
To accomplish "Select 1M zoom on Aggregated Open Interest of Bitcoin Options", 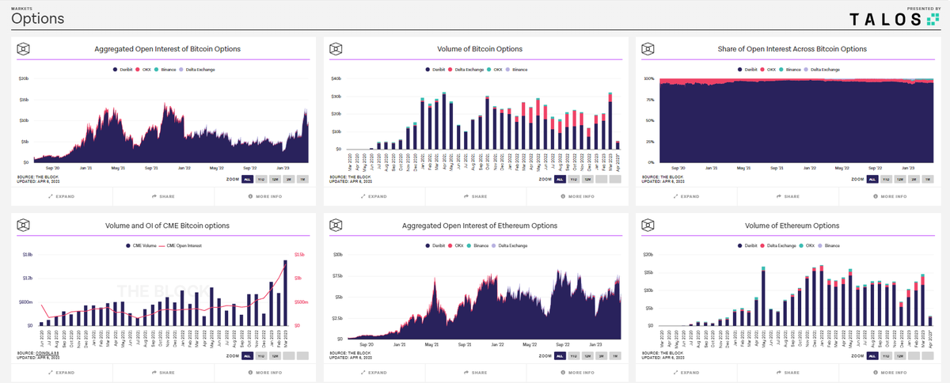I will tap(302, 180).
